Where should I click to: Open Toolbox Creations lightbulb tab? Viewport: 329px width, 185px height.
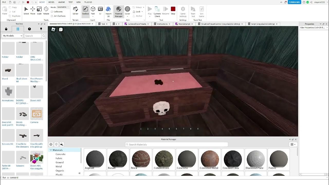(41, 29)
